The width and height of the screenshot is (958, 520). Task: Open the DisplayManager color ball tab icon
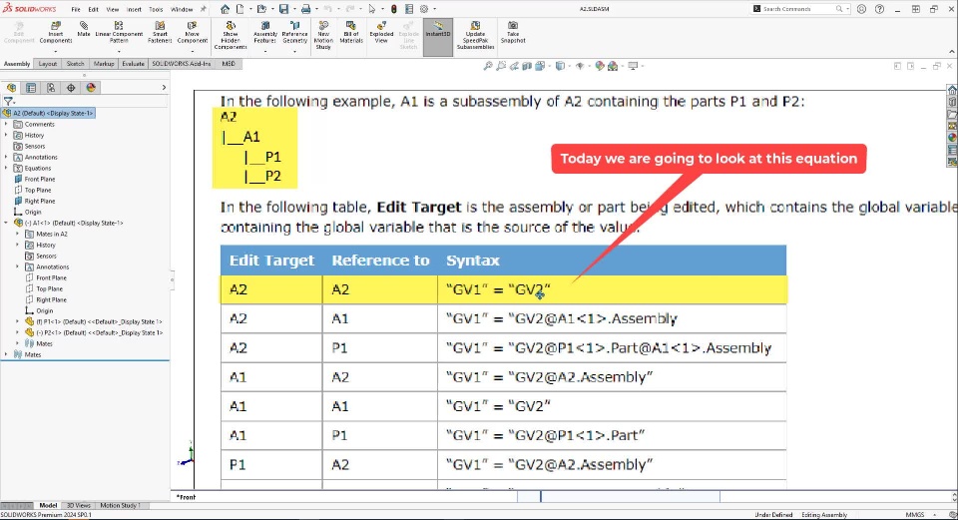91,88
